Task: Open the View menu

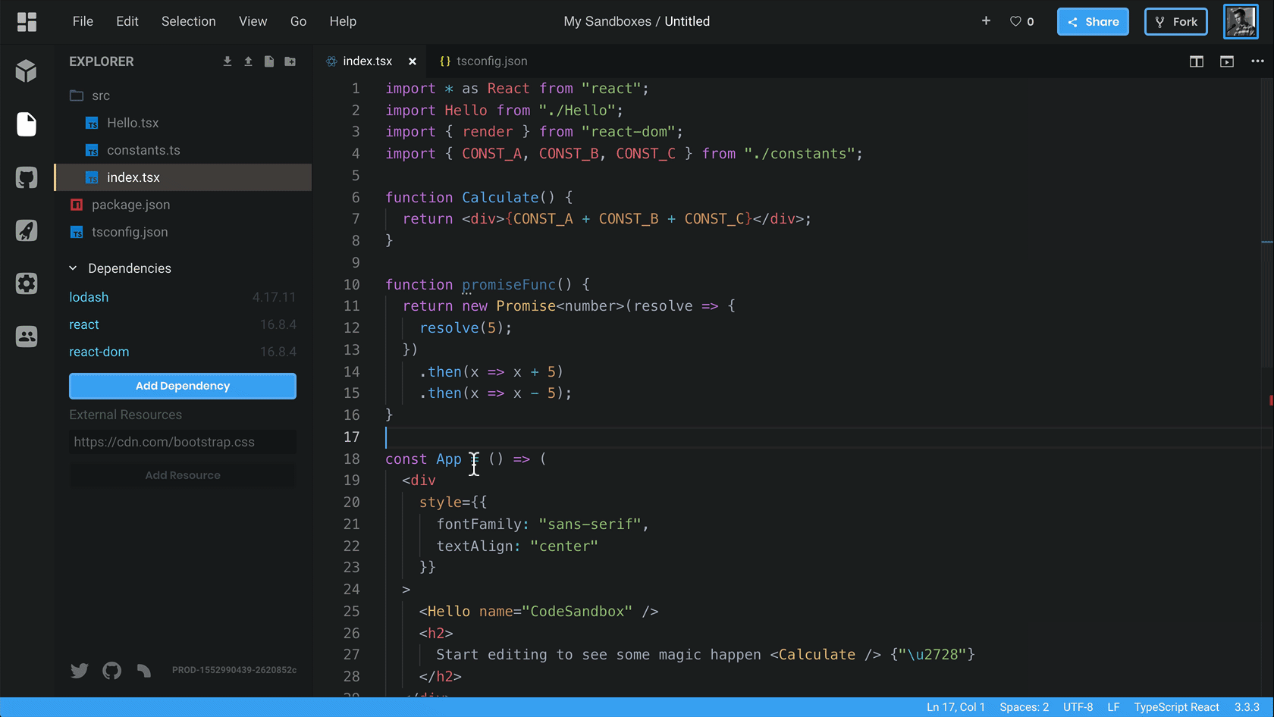Action: pos(253,21)
